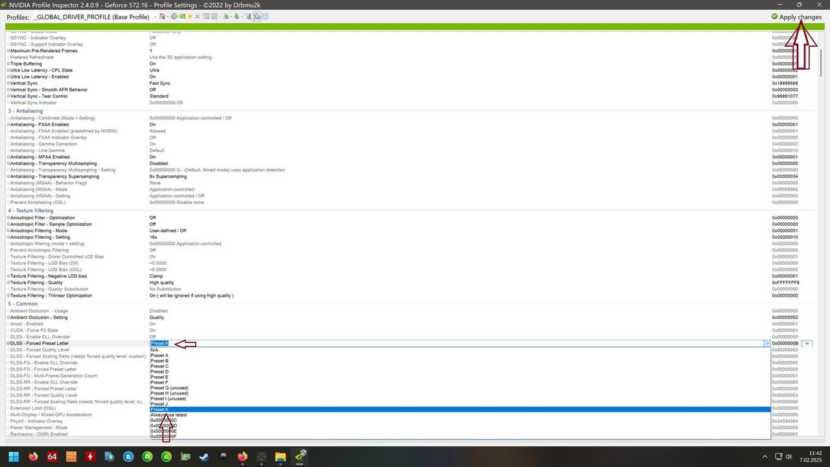The height and width of the screenshot is (467, 830).
Task: Collapse the 5 - Common section header
Action: [23, 304]
